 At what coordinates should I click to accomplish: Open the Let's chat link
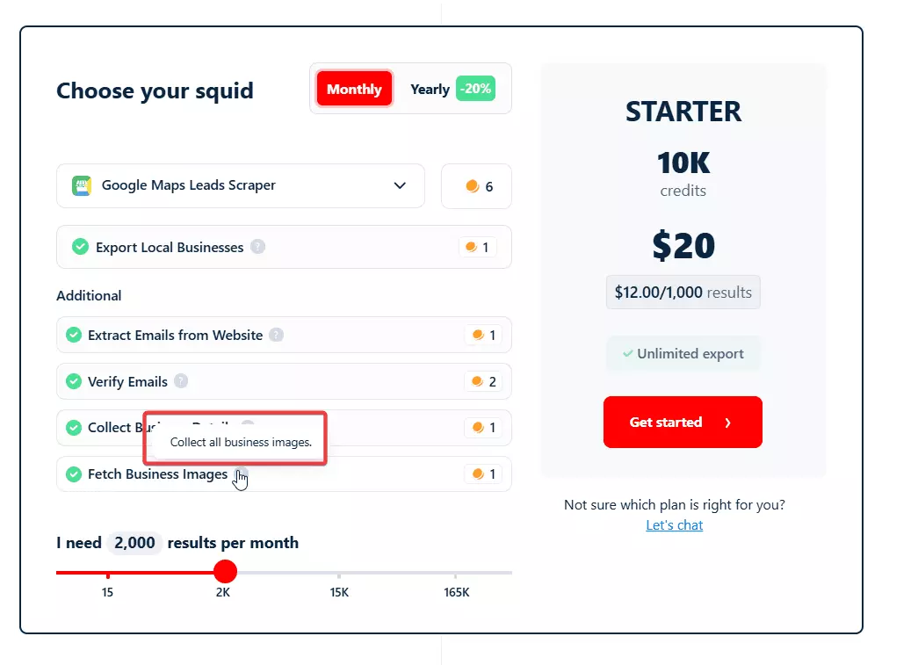point(674,524)
